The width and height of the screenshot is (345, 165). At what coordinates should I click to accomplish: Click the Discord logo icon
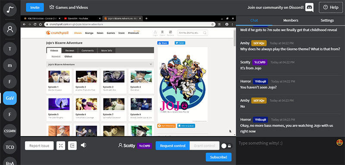[310, 7]
